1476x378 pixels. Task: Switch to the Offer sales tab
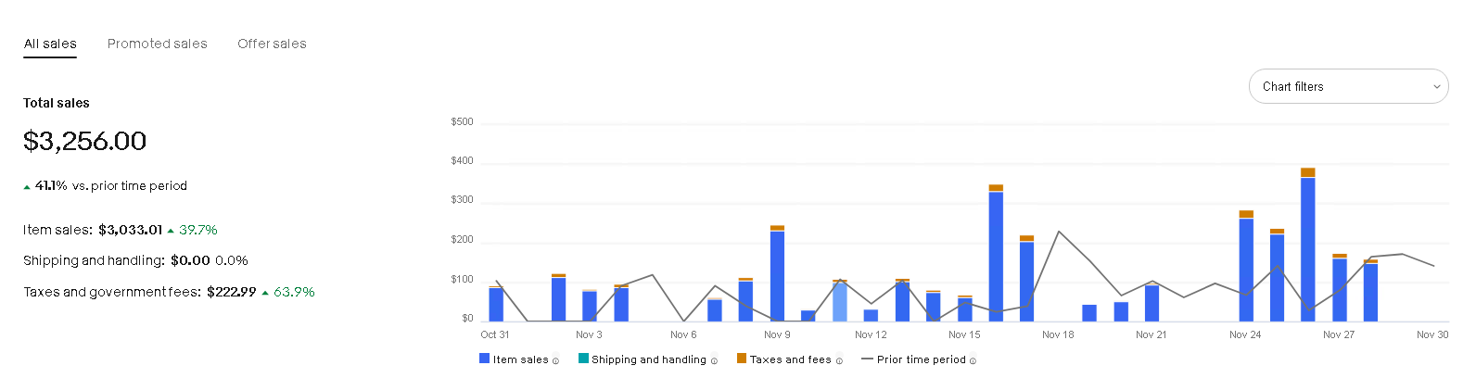tap(272, 44)
